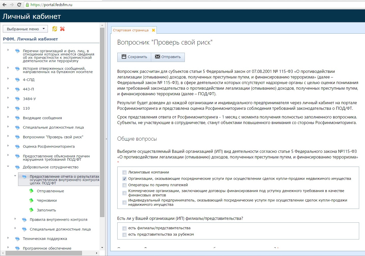This screenshot has width=365, height=256.
Task: Check есть филиалы/представительства
Action: tap(124, 228)
